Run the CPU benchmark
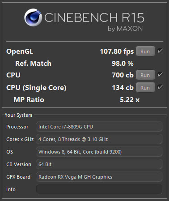 (145, 75)
